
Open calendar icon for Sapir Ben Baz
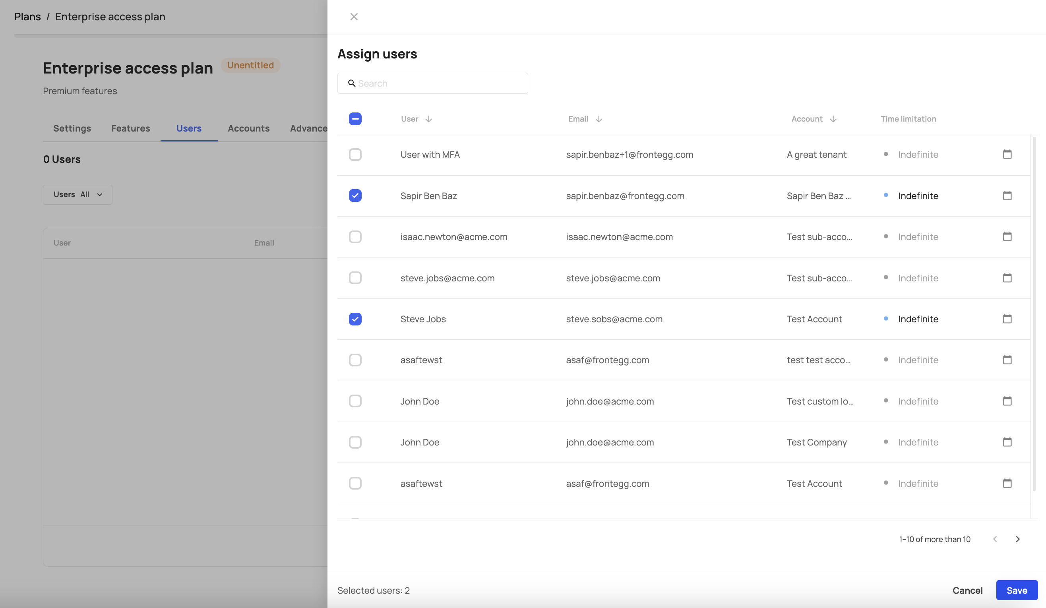pyautogui.click(x=1007, y=196)
